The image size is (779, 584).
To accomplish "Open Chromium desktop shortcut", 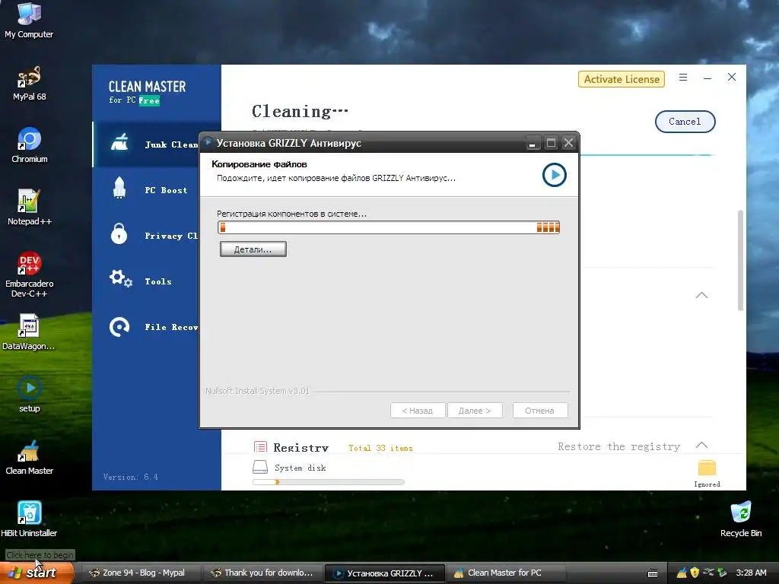I will click(29, 145).
